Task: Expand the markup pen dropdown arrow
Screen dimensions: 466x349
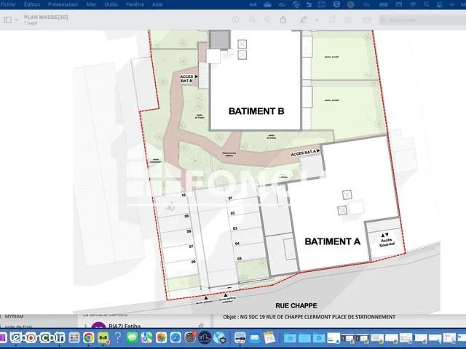Action: [x=317, y=20]
